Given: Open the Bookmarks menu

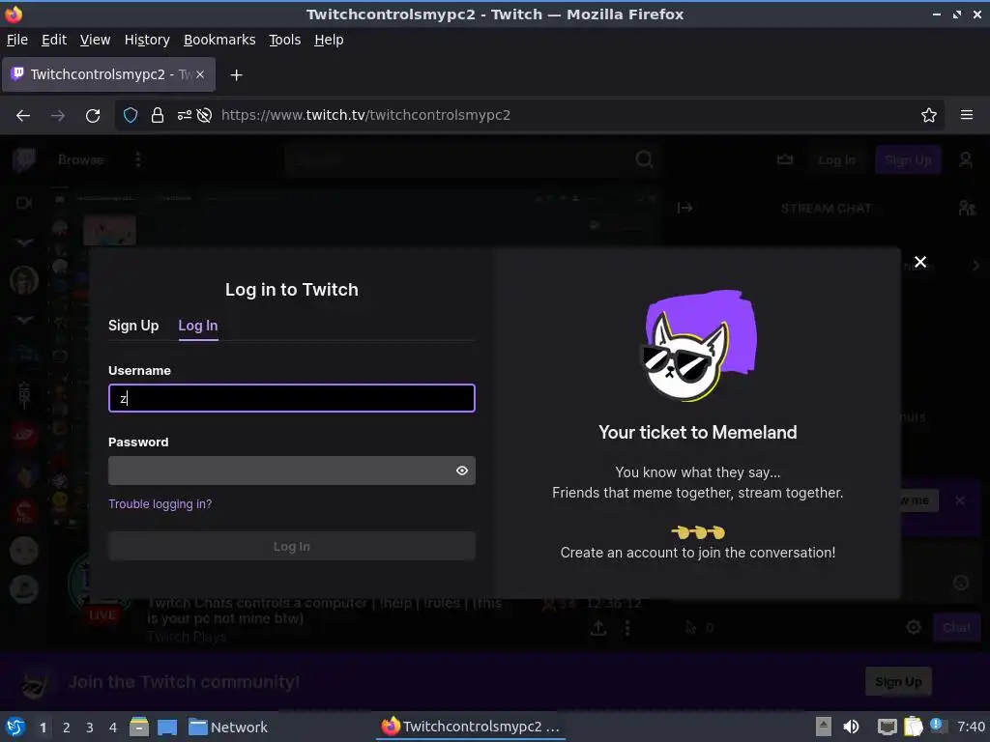Looking at the screenshot, I should [x=219, y=40].
